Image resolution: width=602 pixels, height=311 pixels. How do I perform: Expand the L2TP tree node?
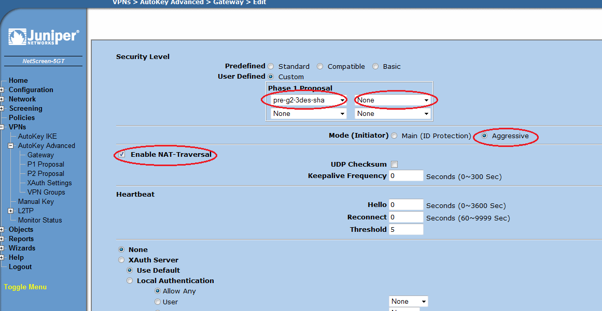pyautogui.click(x=11, y=211)
